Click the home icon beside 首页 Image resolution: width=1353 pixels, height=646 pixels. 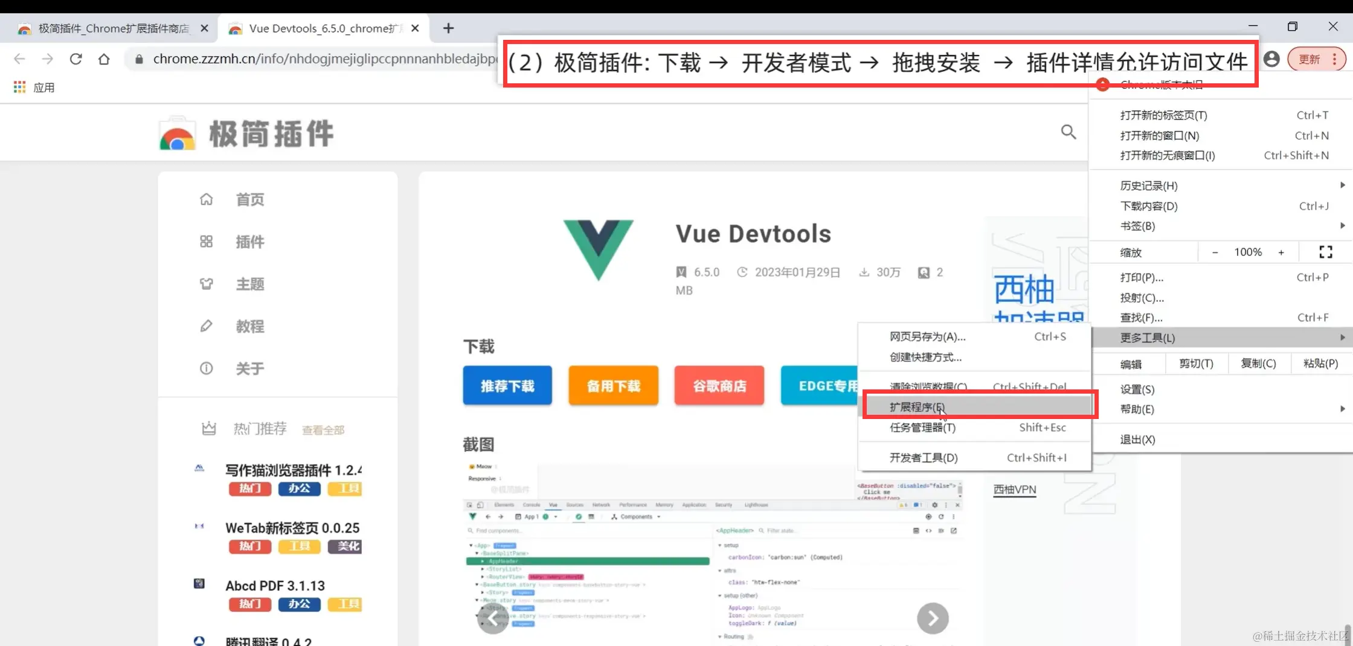click(x=207, y=199)
